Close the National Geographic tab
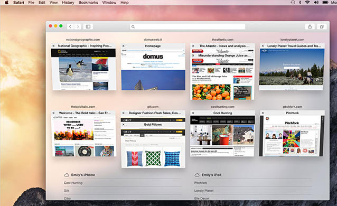Viewport: 337px width, 206px height. pos(53,46)
